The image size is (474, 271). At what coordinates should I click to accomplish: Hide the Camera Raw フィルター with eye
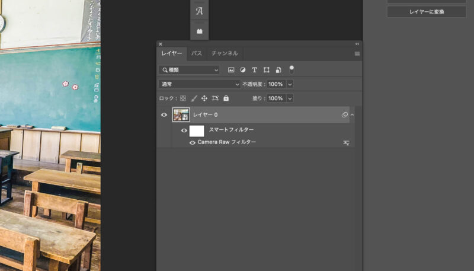click(x=192, y=143)
